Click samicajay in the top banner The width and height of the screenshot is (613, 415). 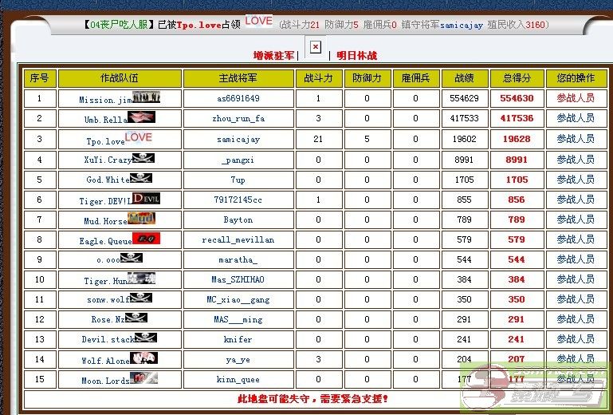[x=462, y=25]
